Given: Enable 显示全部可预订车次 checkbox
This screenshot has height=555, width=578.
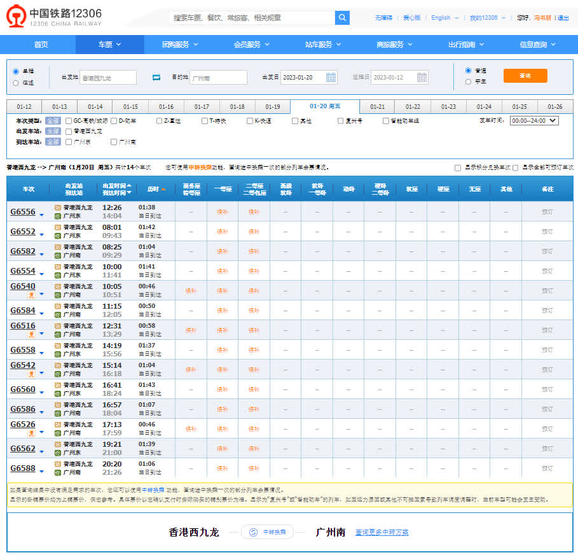Looking at the screenshot, I should (x=516, y=168).
